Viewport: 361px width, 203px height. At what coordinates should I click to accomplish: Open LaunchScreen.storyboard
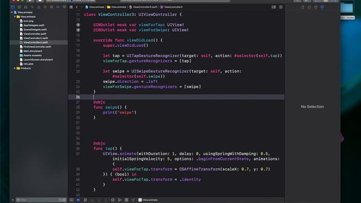coord(36,60)
